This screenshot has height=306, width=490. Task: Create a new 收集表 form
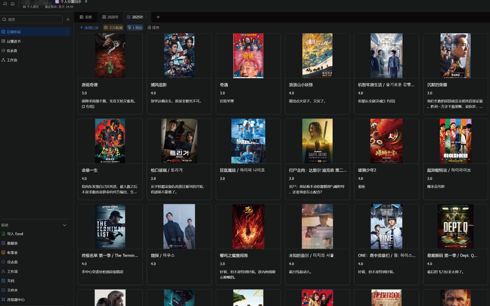click(12, 252)
